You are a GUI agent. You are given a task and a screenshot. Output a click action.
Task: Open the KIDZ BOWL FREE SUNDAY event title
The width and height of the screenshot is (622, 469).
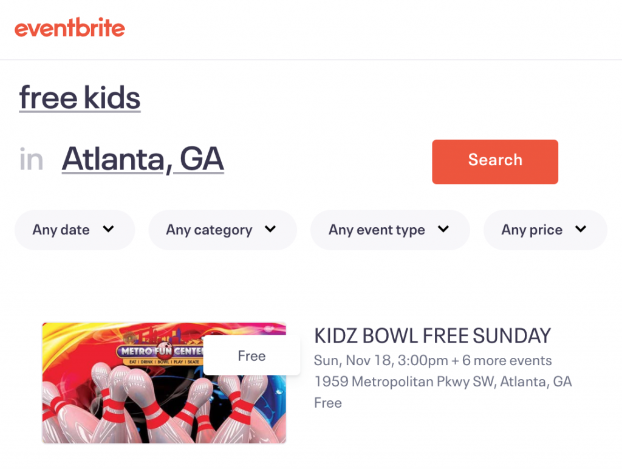(x=432, y=336)
